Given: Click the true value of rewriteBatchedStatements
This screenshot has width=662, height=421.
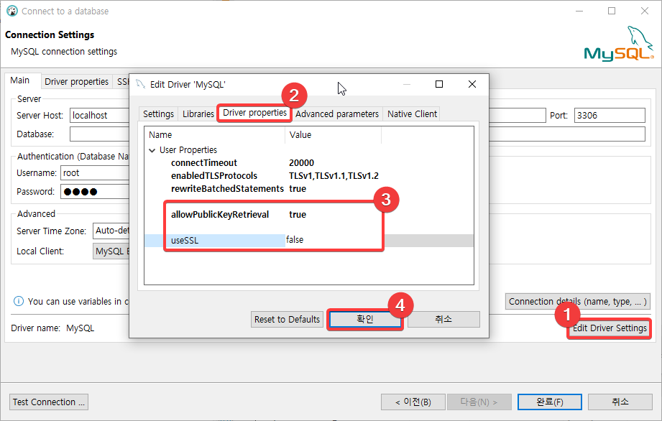Looking at the screenshot, I should click(298, 188).
